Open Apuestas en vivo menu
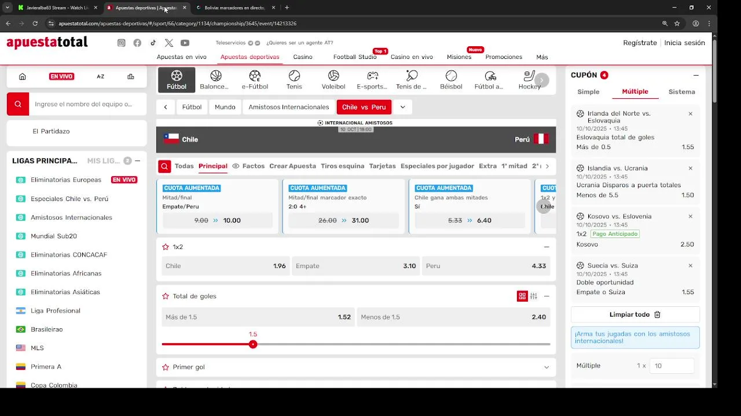 pyautogui.click(x=182, y=57)
